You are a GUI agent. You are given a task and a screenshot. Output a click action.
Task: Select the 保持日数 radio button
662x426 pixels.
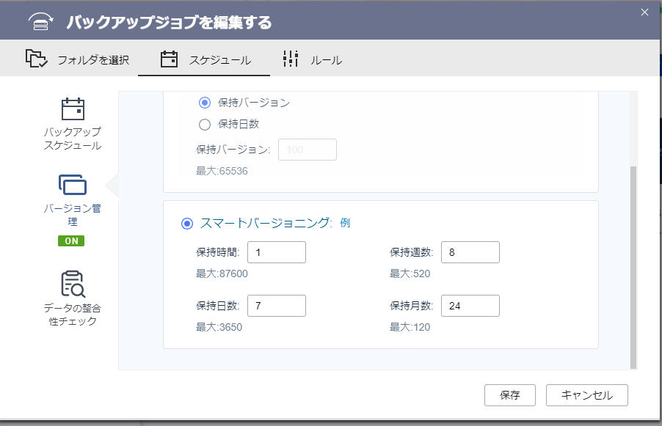[x=205, y=124]
